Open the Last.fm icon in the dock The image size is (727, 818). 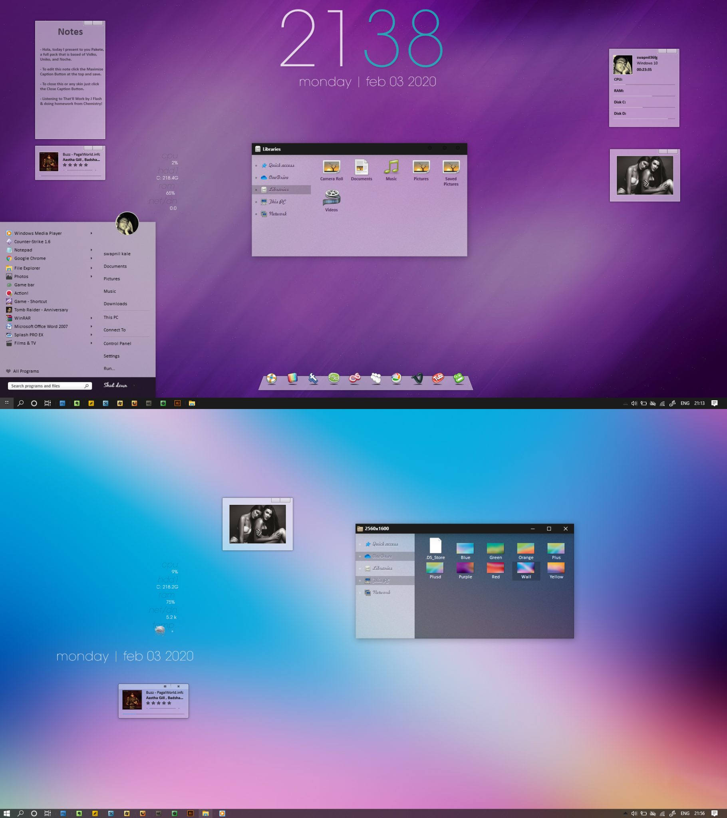point(355,378)
